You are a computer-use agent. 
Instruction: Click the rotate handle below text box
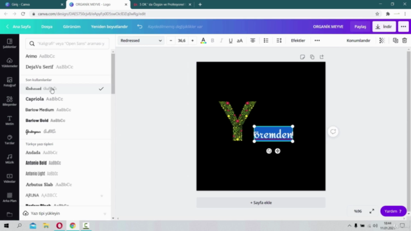[x=269, y=151]
